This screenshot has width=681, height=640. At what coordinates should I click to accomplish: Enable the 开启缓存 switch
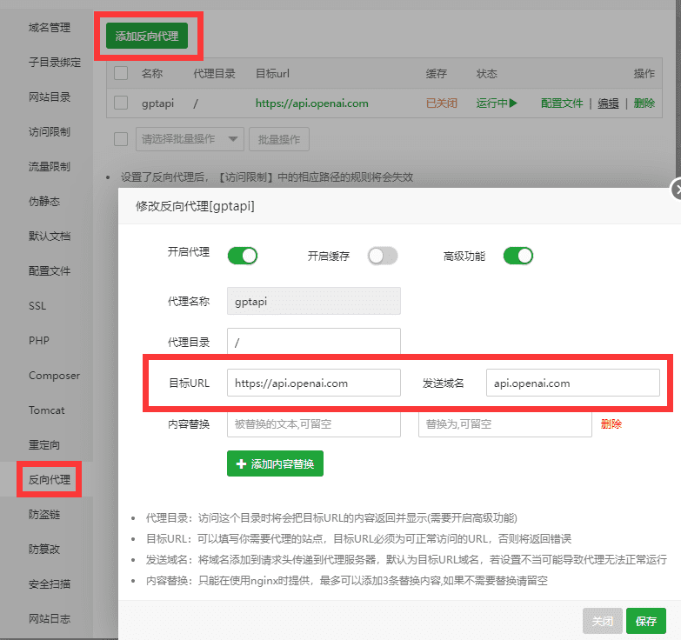coord(382,256)
